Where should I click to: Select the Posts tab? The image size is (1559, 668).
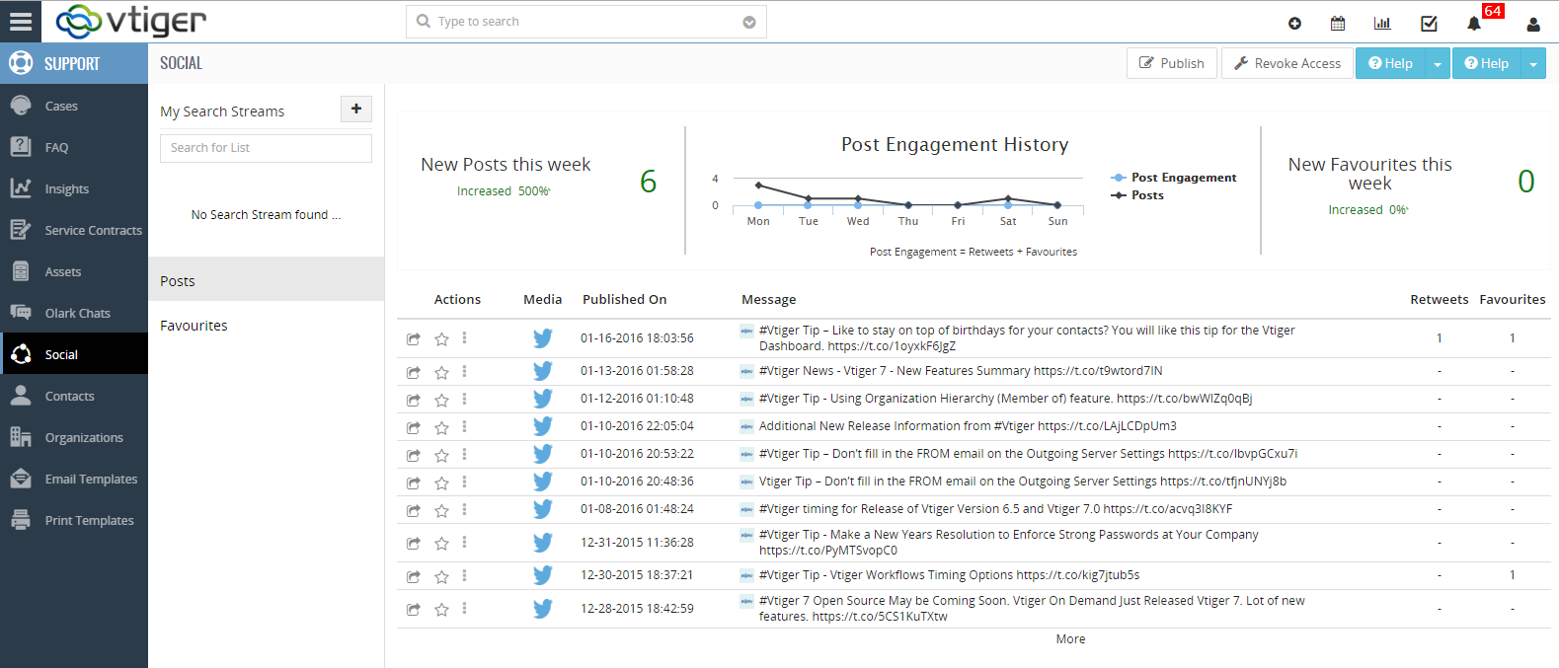pos(266,280)
